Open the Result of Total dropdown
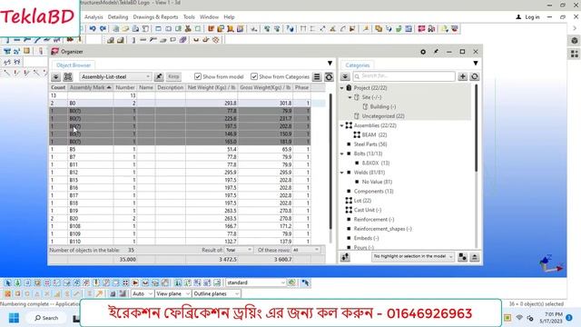 click(x=239, y=250)
